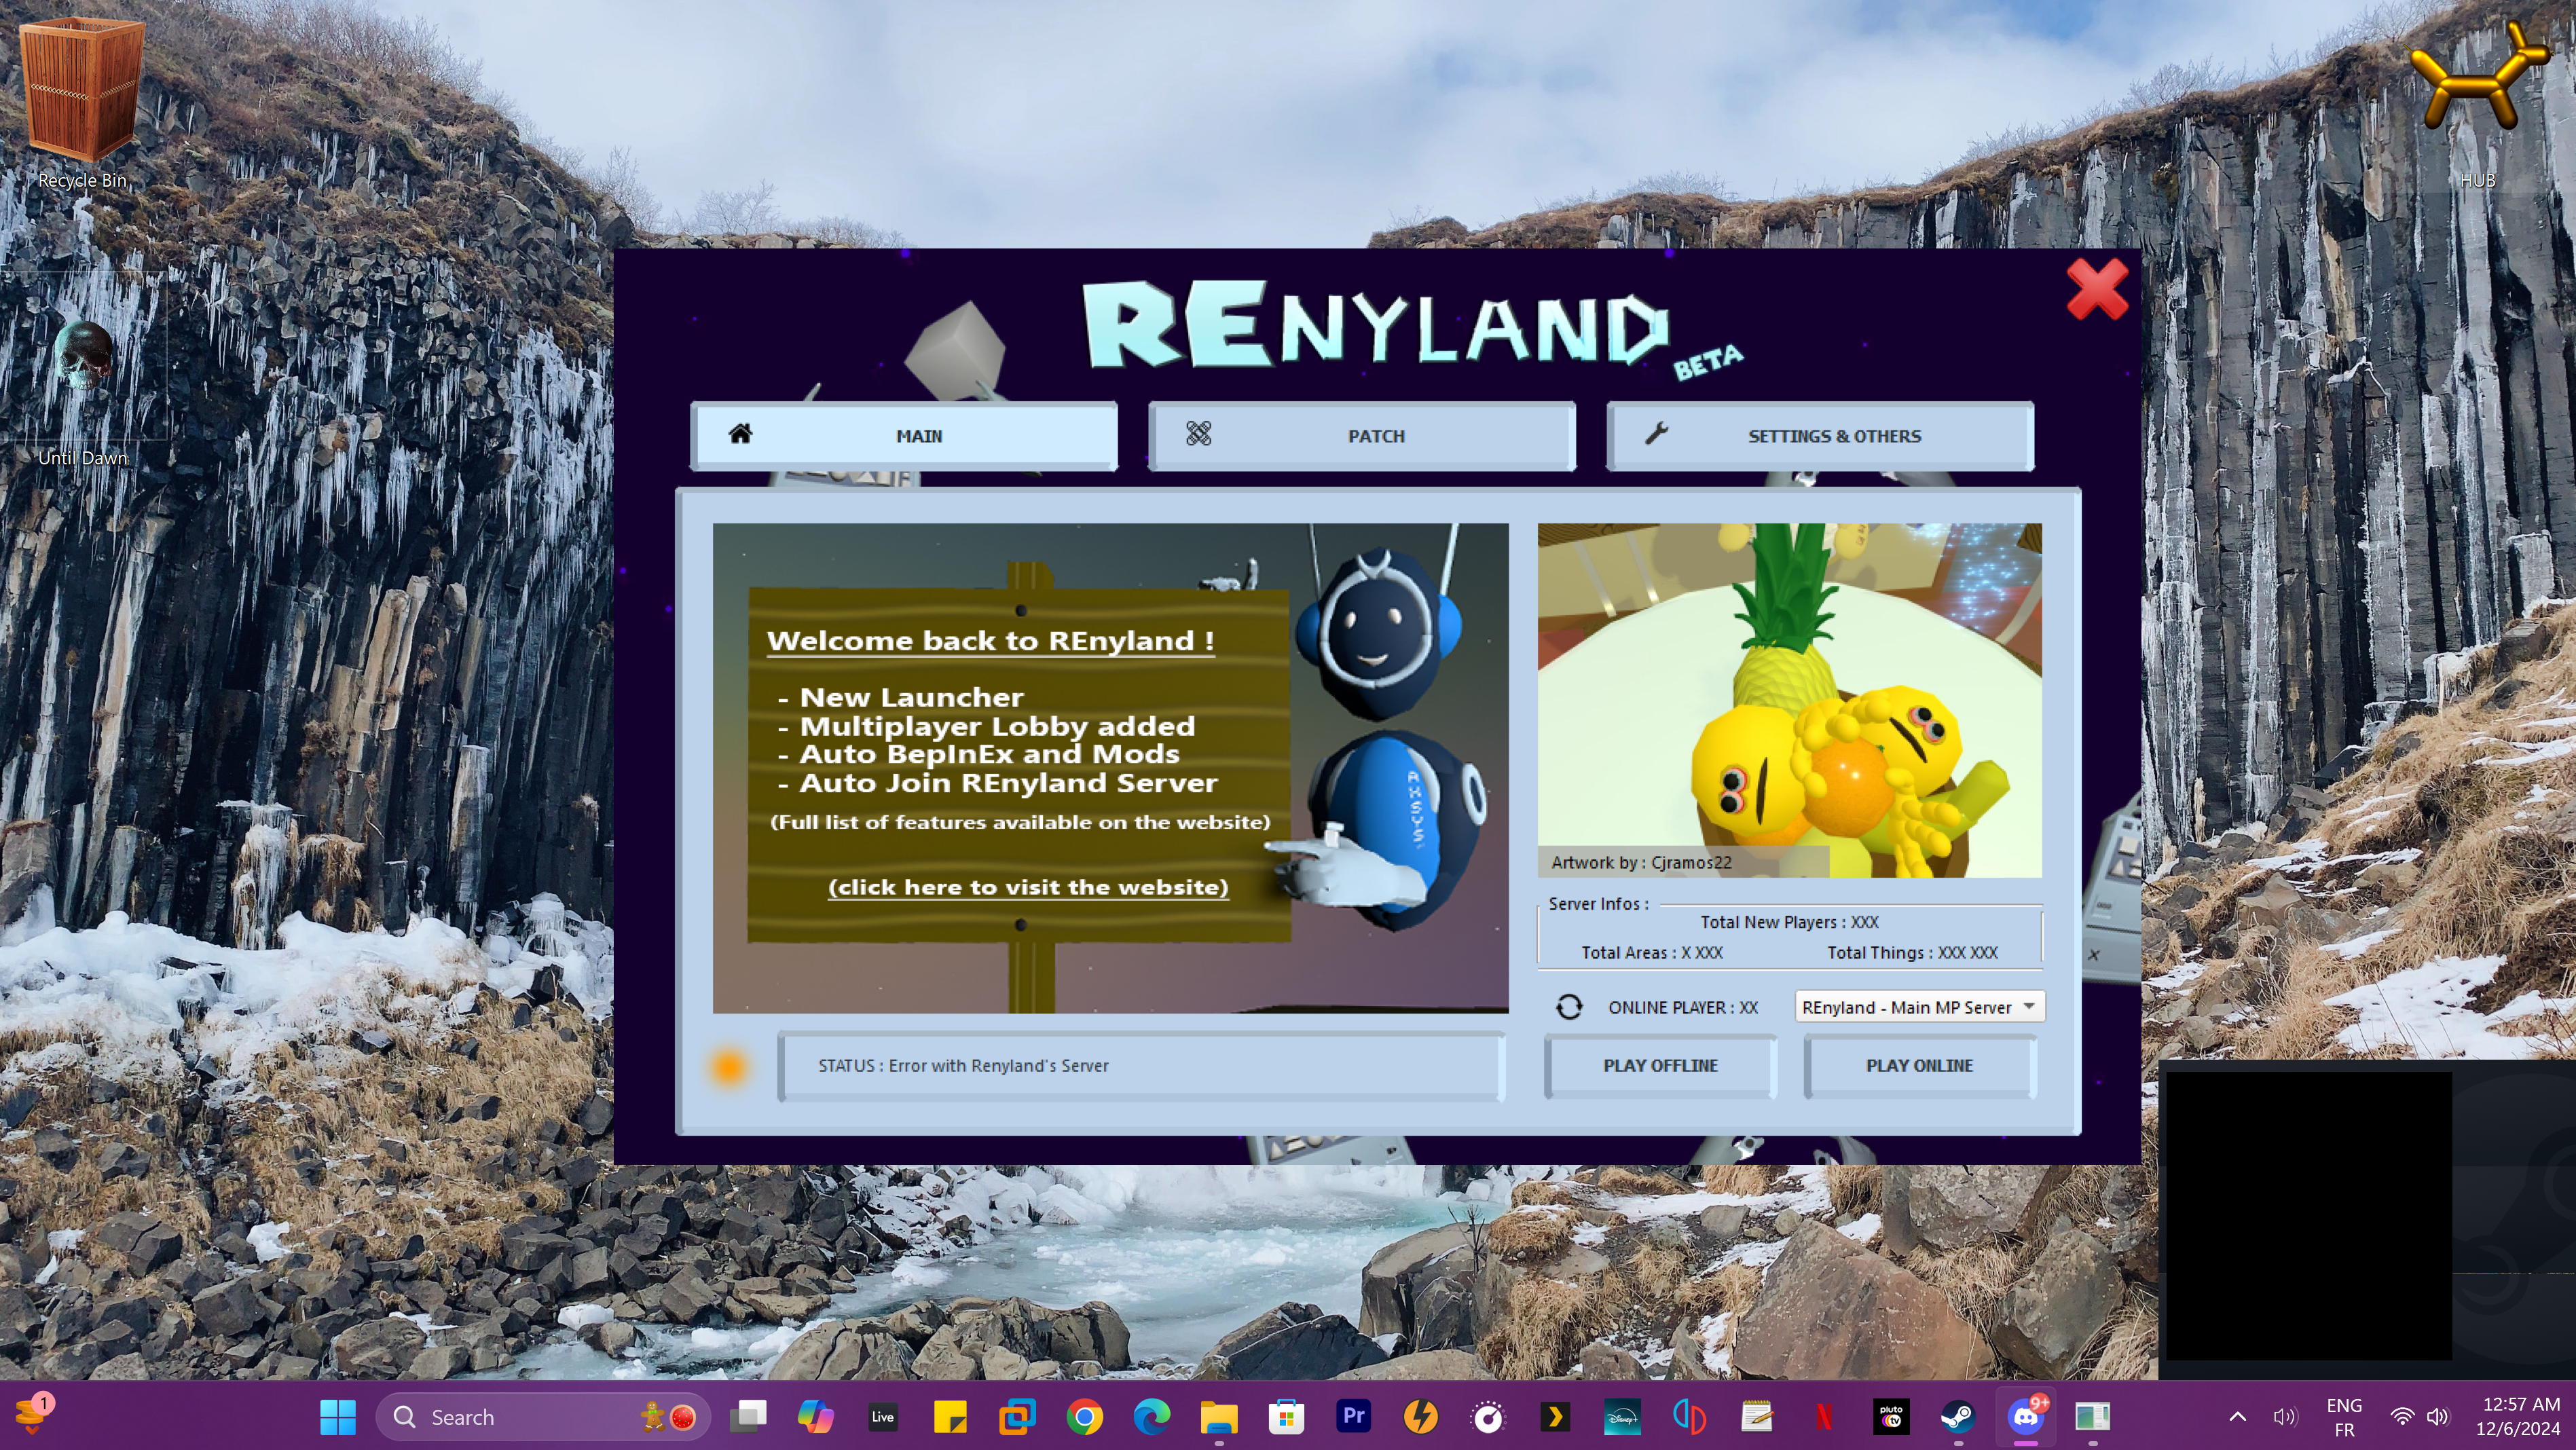Show hidden system tray icons chevron
The image size is (2576, 1450).
2237,1416
